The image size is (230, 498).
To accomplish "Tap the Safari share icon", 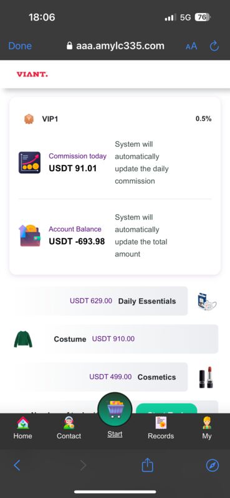I will coord(148,466).
